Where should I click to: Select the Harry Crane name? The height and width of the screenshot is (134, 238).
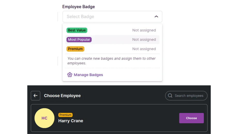pyautogui.click(x=71, y=121)
